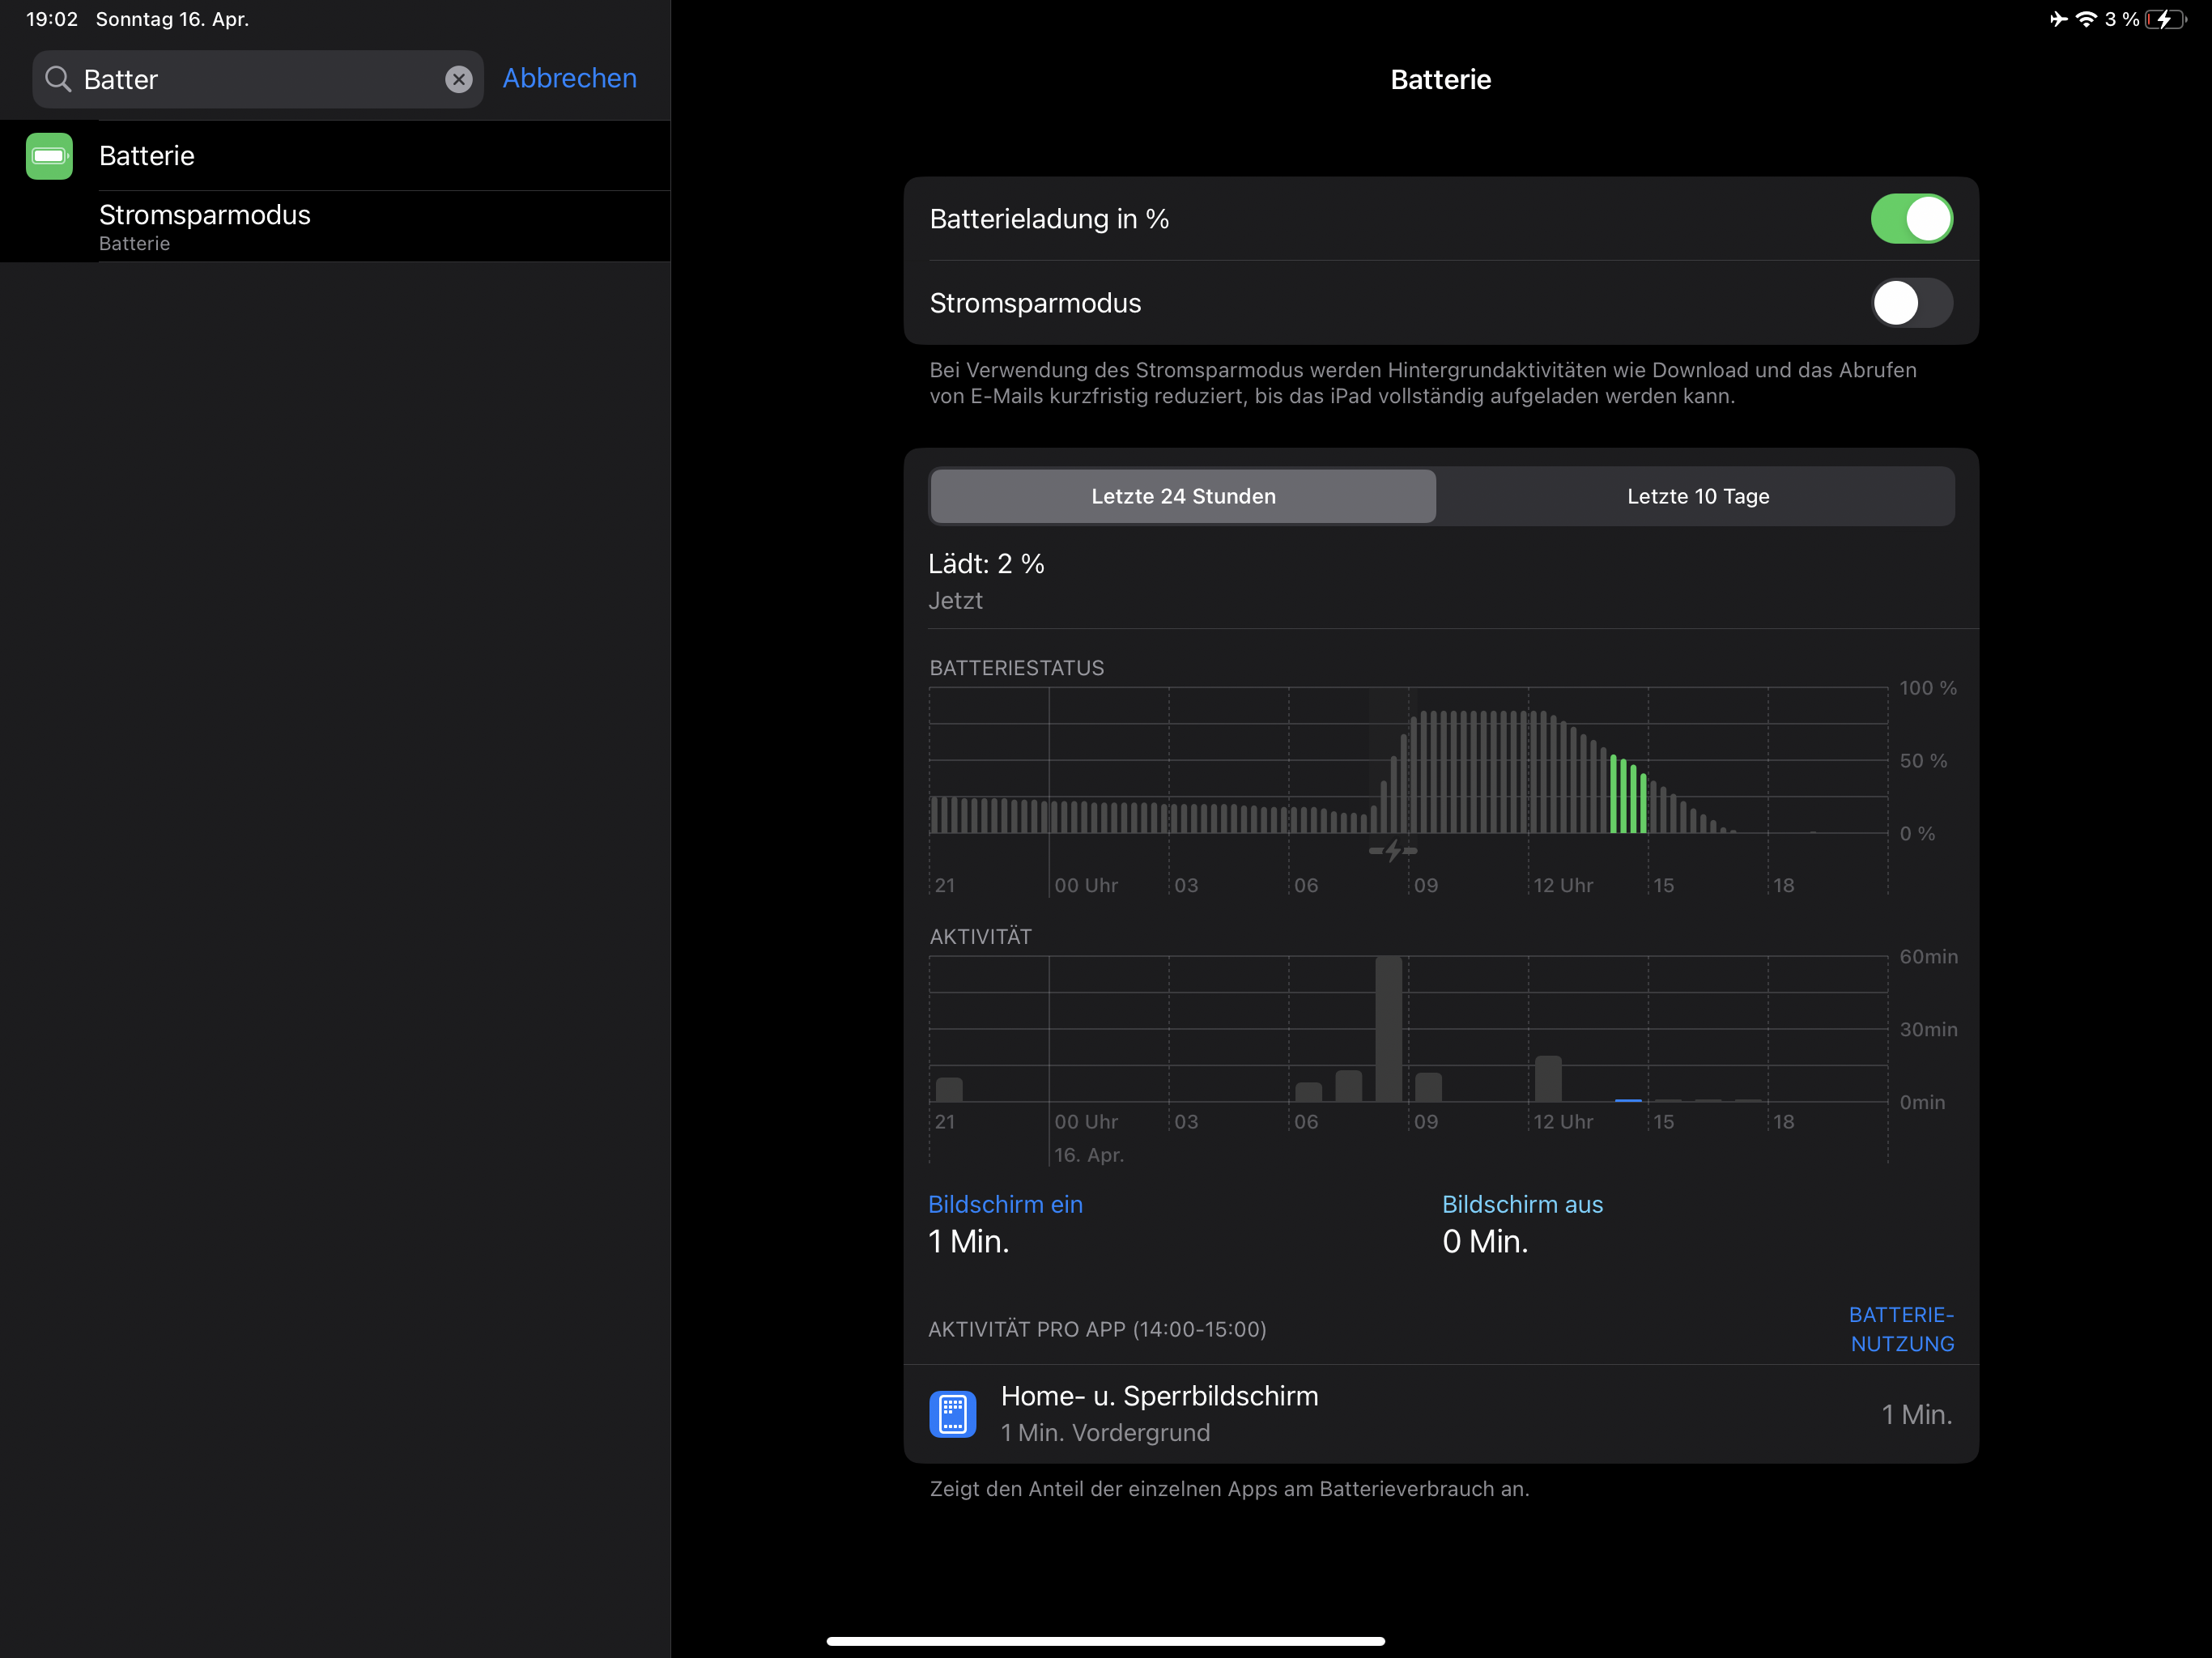The image size is (2212, 1658).
Task: Tap the tallest bar in Aktivität chart
Action: (1388, 1030)
